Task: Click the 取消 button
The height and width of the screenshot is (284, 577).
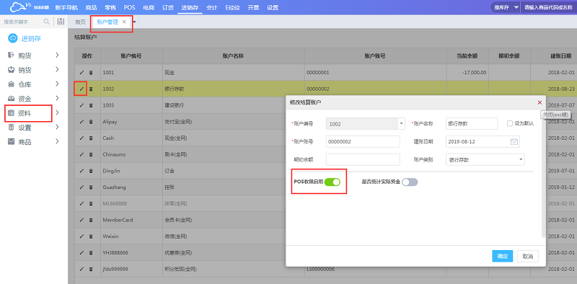Action: click(528, 257)
